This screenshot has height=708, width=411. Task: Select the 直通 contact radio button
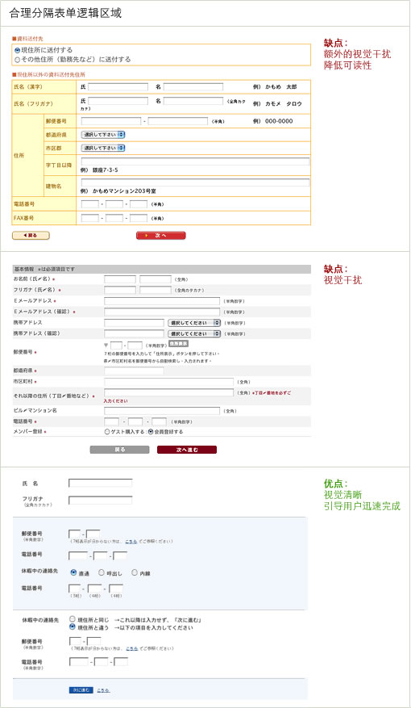point(73,572)
